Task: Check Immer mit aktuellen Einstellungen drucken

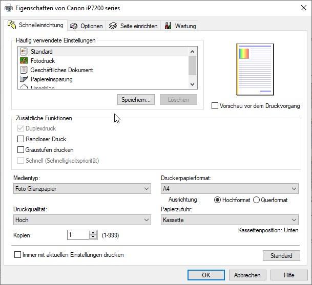Action: pos(17,255)
